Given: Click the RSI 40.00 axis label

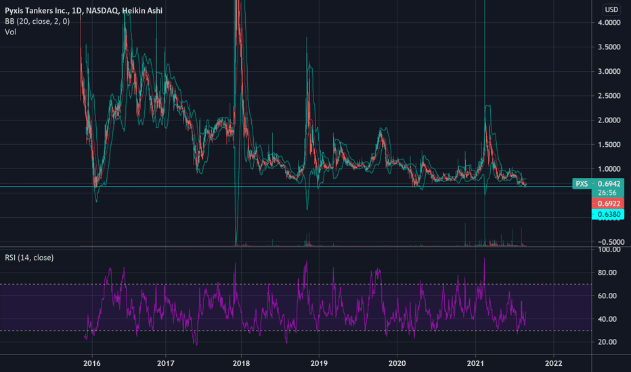Looking at the screenshot, I should click(607, 319).
